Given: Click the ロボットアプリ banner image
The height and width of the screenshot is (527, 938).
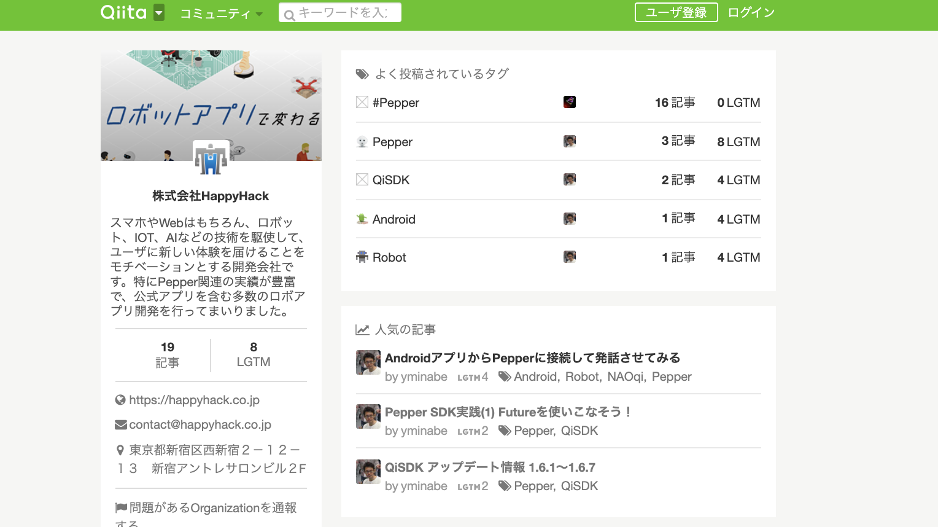Looking at the screenshot, I should [x=211, y=105].
